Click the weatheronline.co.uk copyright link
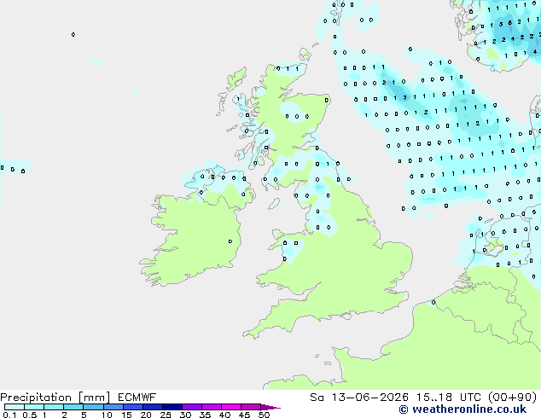The height and width of the screenshot is (418, 541). click(x=462, y=409)
